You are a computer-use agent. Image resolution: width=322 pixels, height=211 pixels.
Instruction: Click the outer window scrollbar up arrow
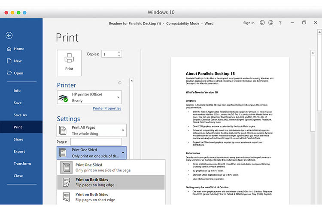tap(319, 32)
